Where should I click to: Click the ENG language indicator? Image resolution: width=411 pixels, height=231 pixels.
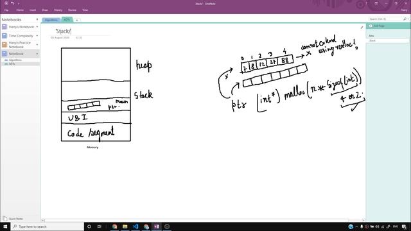396,227
